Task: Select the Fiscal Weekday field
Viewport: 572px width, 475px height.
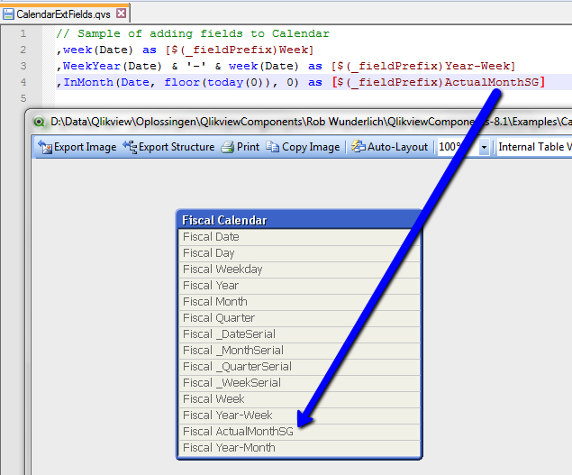Action: click(x=299, y=269)
